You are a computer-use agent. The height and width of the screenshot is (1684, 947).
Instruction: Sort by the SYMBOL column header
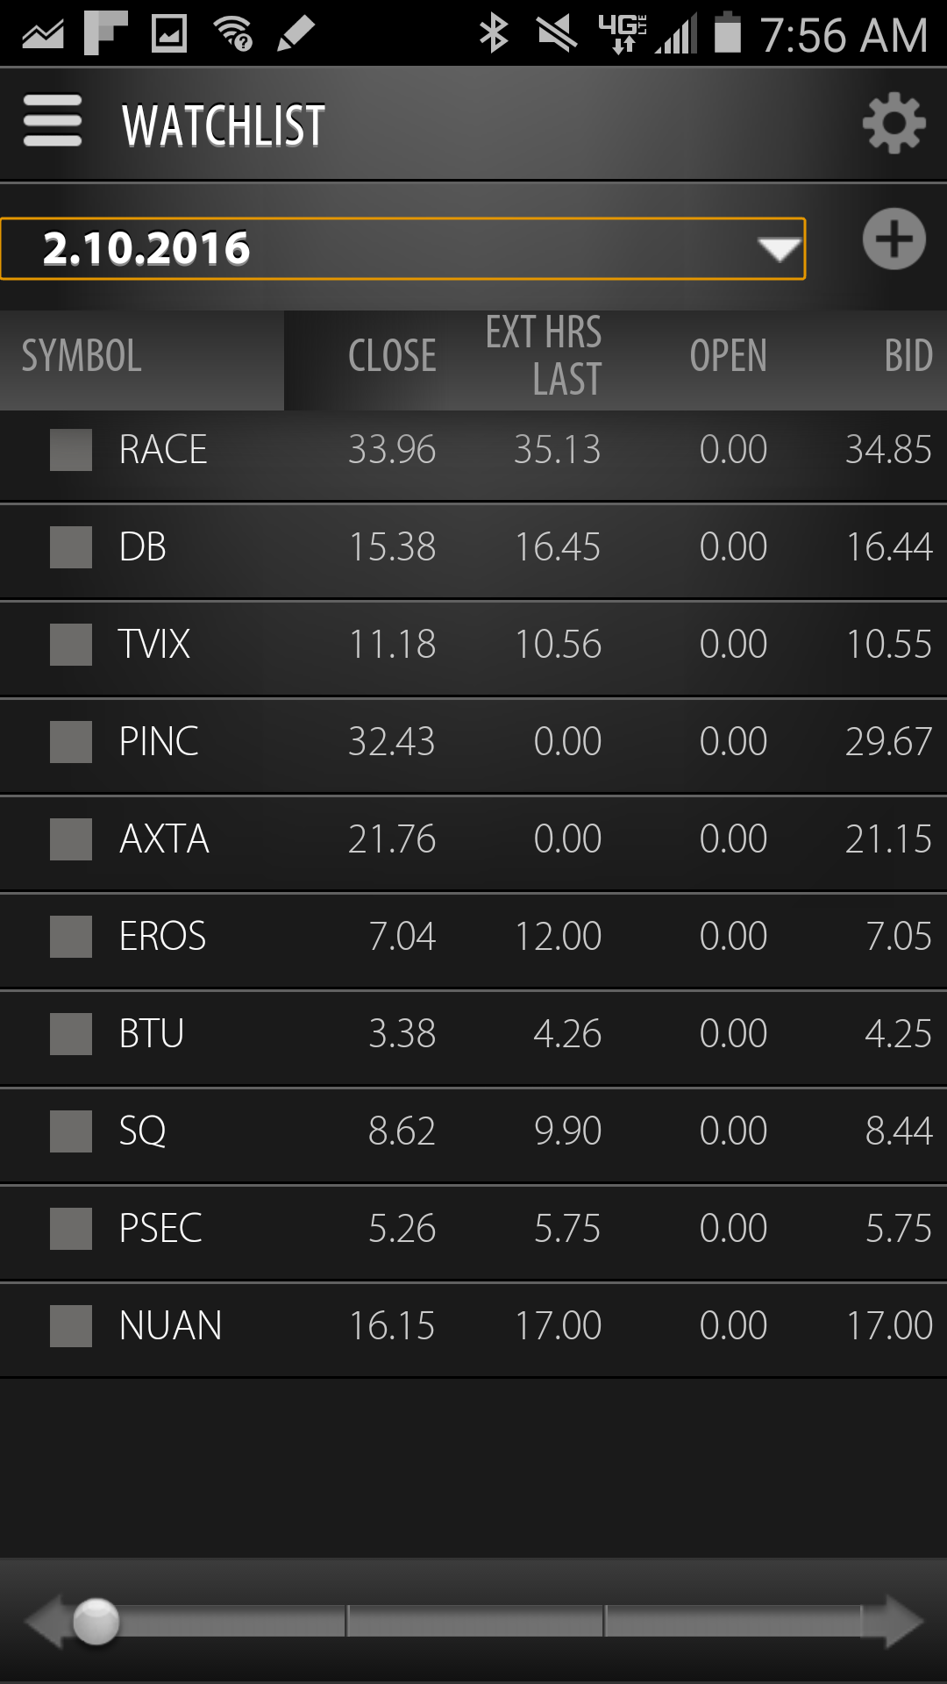[82, 356]
